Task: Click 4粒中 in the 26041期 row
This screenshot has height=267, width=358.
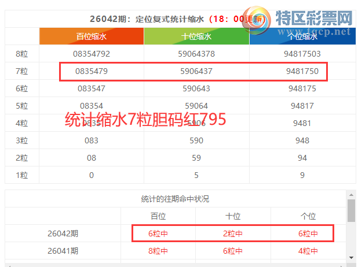Action: [308, 251]
